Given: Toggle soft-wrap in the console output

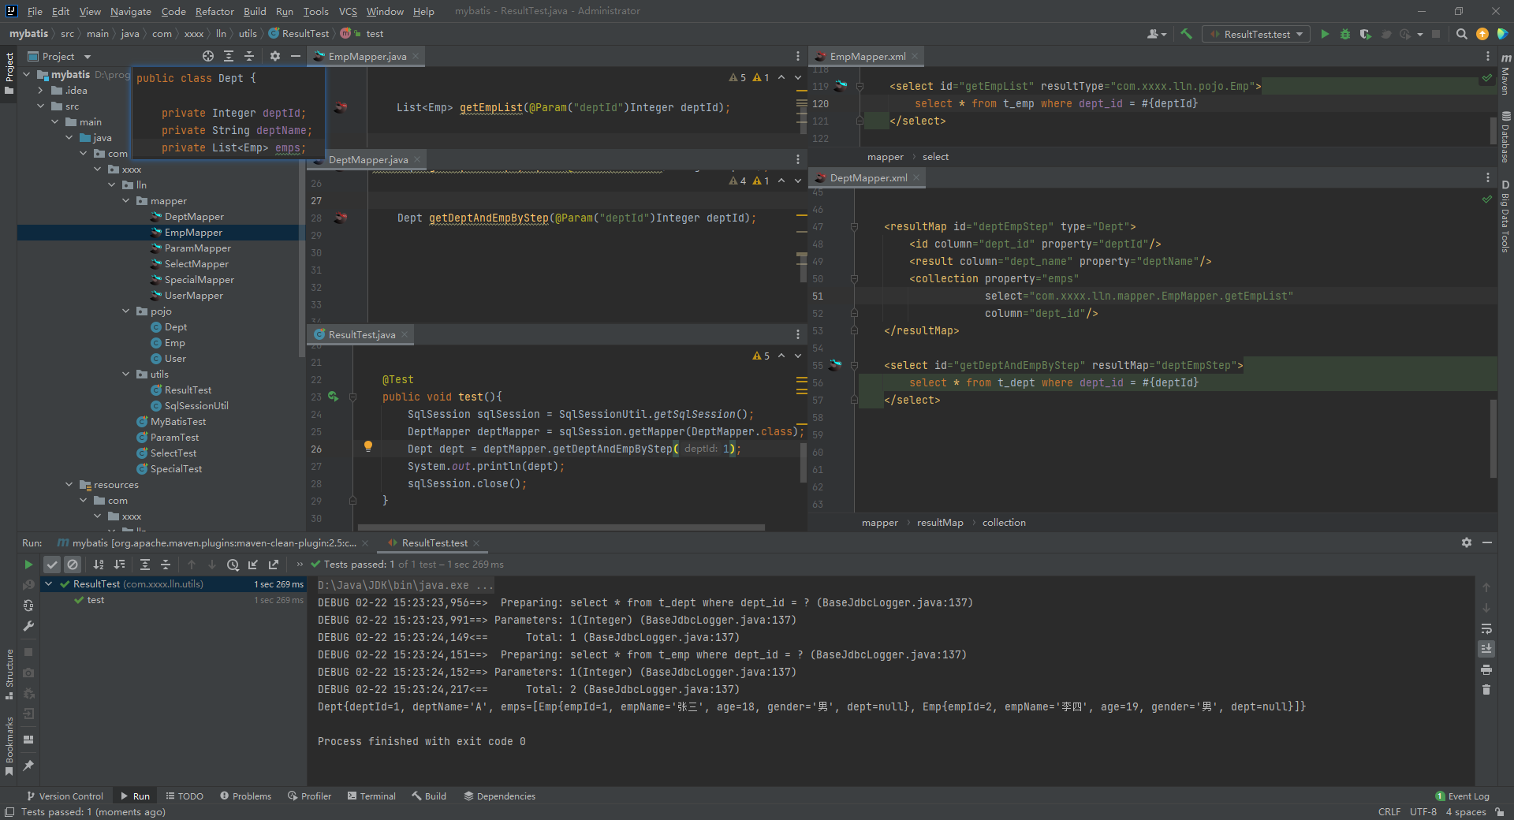Looking at the screenshot, I should [x=1486, y=628].
